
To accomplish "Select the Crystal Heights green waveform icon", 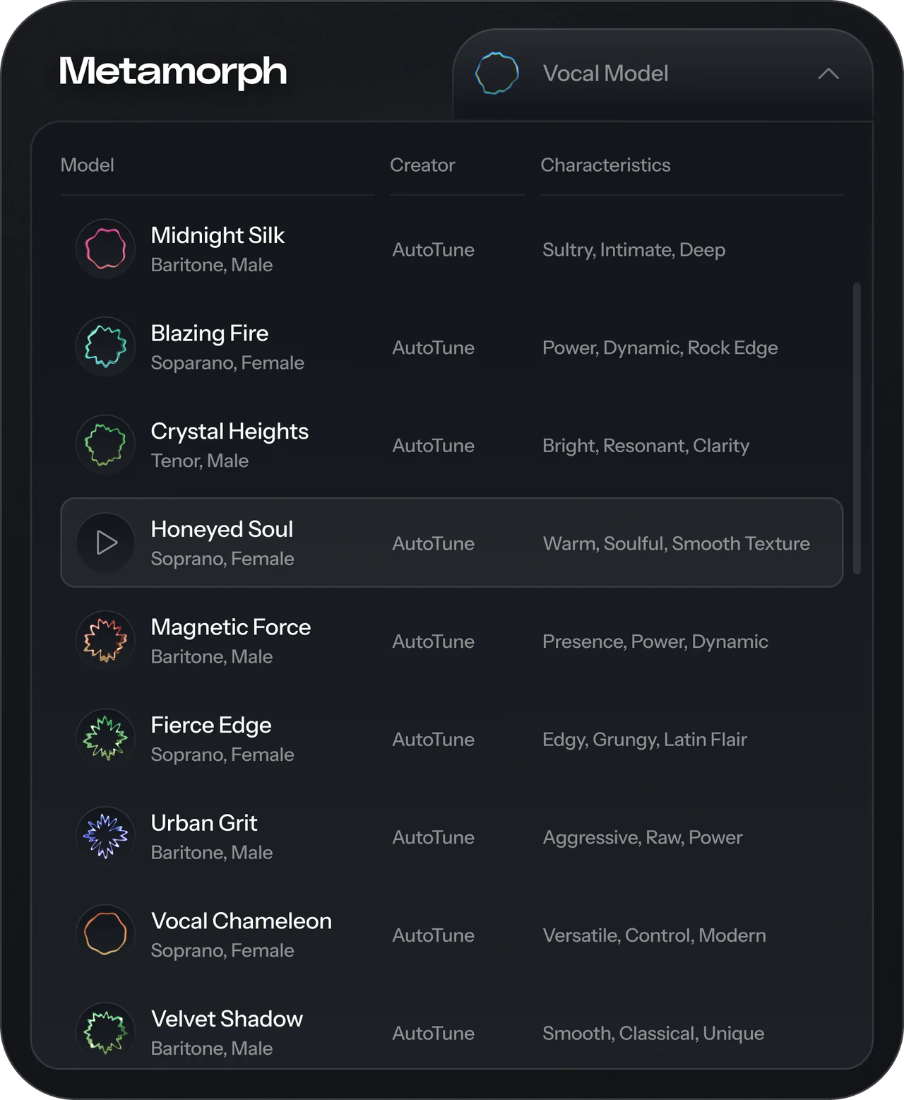I will coord(105,444).
